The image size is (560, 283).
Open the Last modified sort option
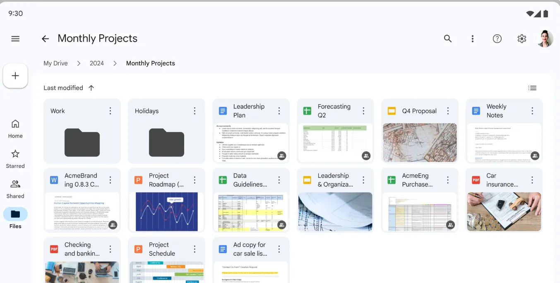(63, 88)
